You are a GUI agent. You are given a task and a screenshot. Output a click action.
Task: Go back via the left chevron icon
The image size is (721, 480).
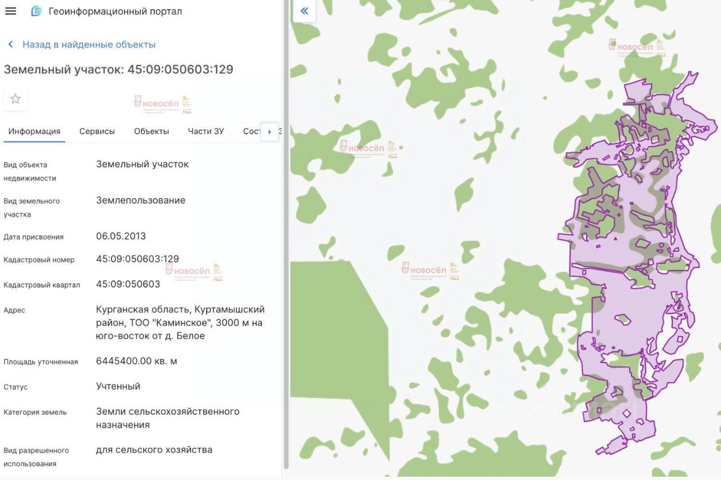pos(10,44)
